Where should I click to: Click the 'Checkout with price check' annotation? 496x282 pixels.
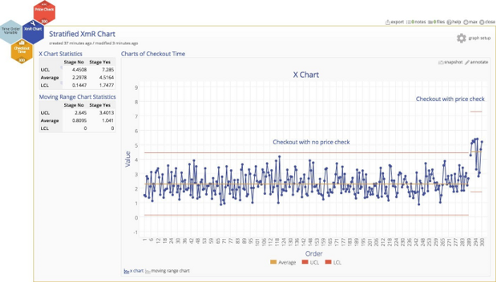click(450, 99)
